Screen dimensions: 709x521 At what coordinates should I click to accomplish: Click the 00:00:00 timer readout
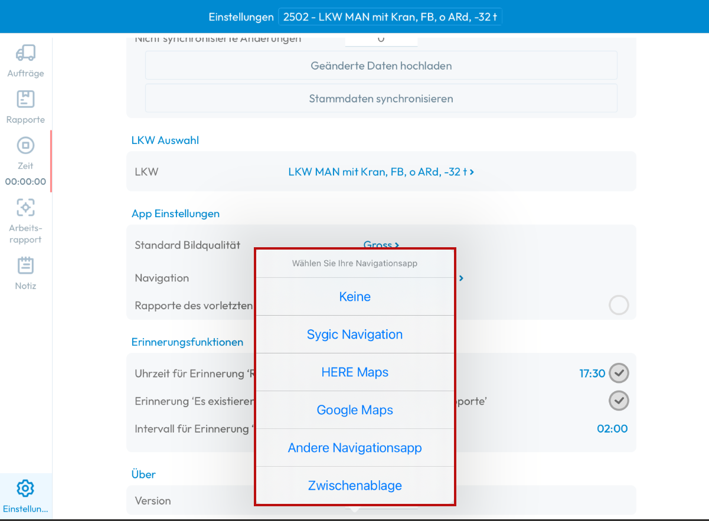tap(25, 182)
